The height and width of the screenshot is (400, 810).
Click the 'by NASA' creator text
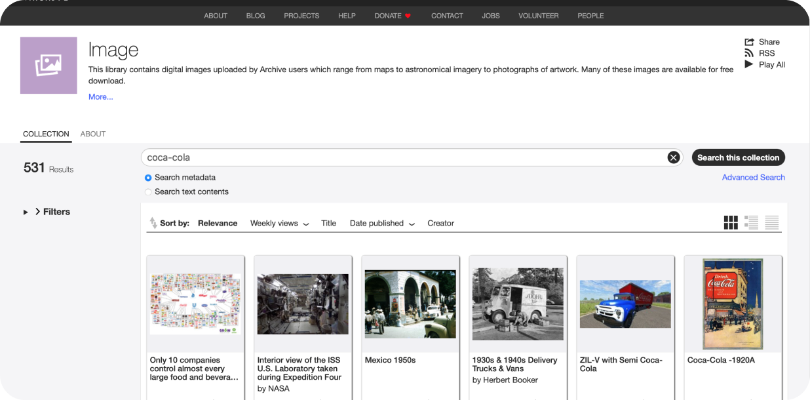(x=273, y=389)
